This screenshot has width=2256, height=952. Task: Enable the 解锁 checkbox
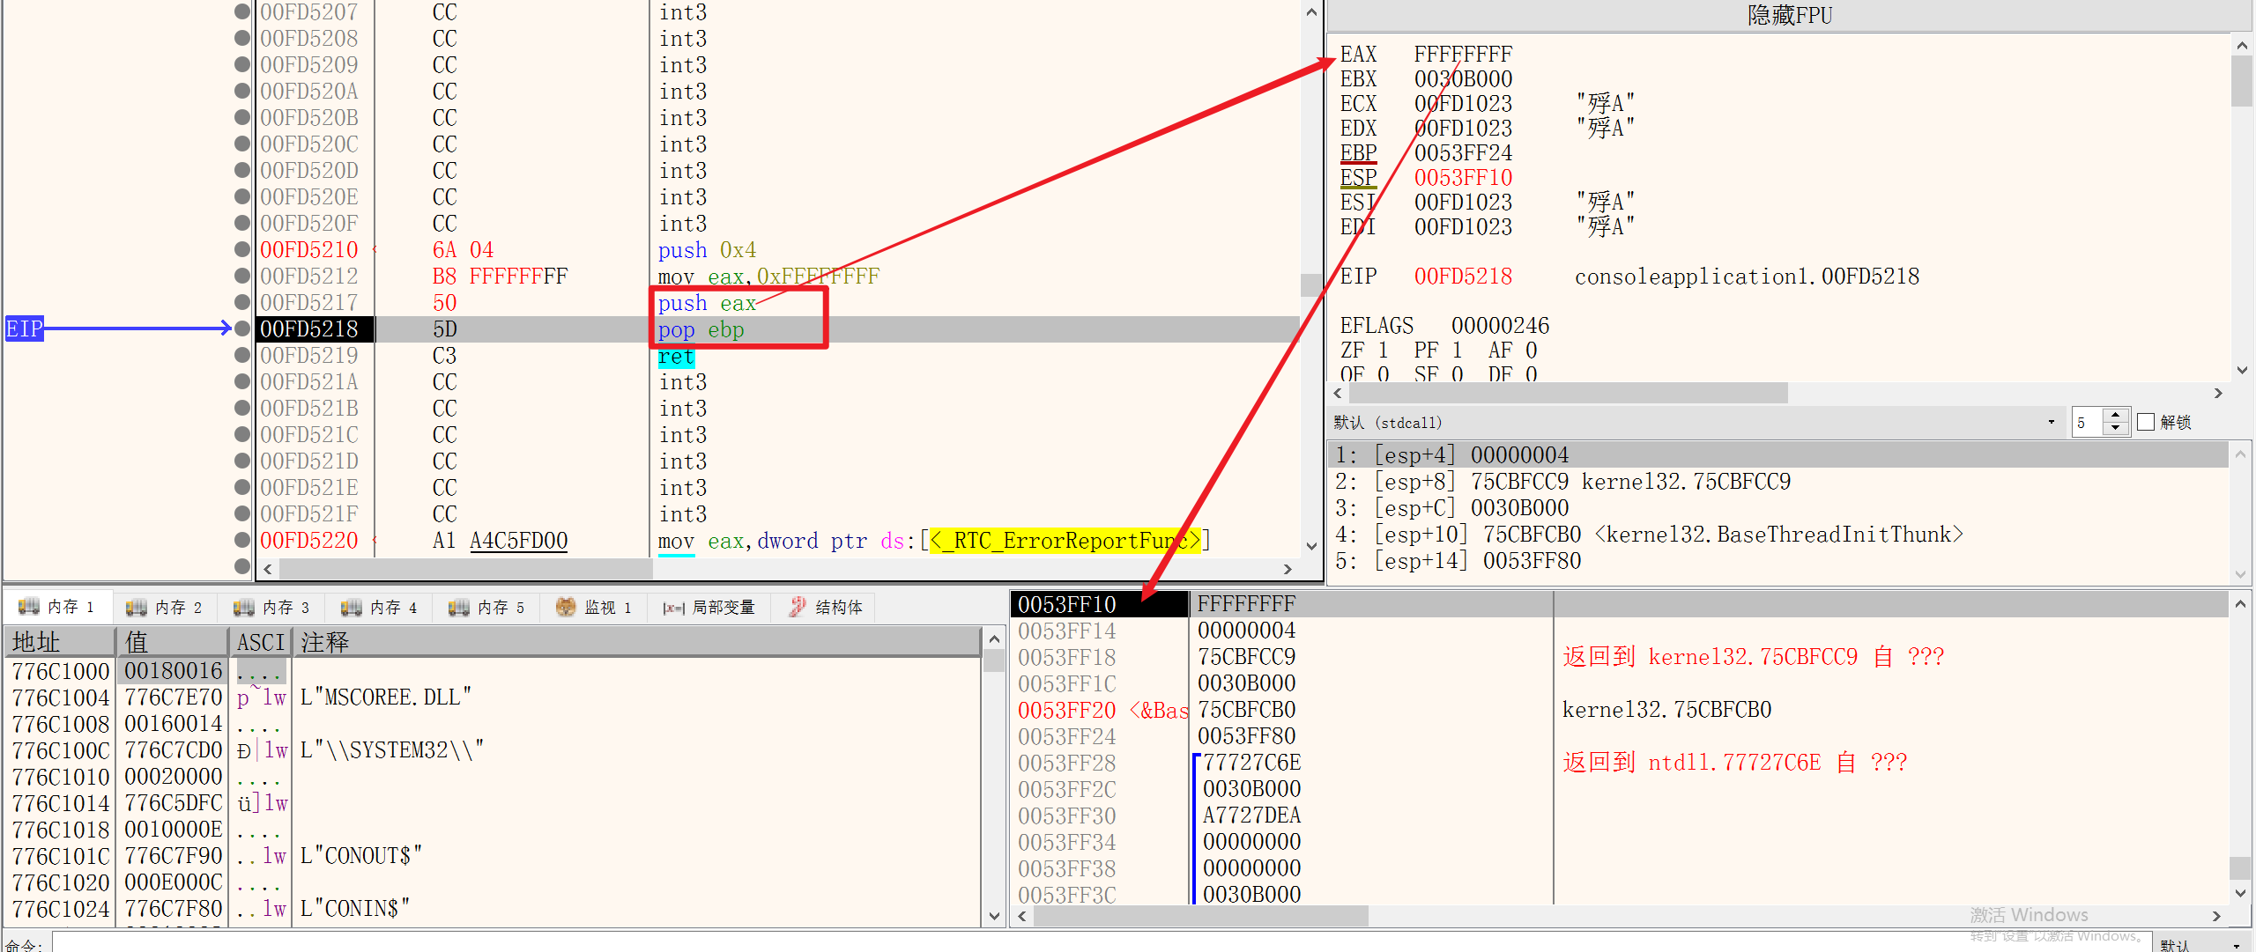click(x=2147, y=422)
